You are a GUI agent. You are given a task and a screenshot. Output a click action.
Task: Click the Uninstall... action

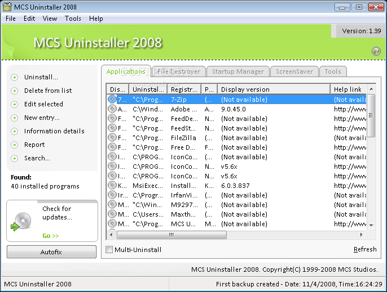(41, 77)
